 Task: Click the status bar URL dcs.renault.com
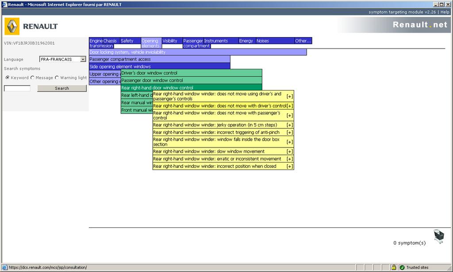[48, 268]
